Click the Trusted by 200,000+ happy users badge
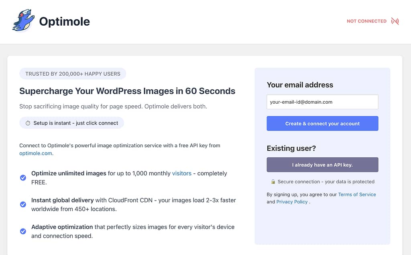Viewport: 411px width, 255px height. (73, 74)
